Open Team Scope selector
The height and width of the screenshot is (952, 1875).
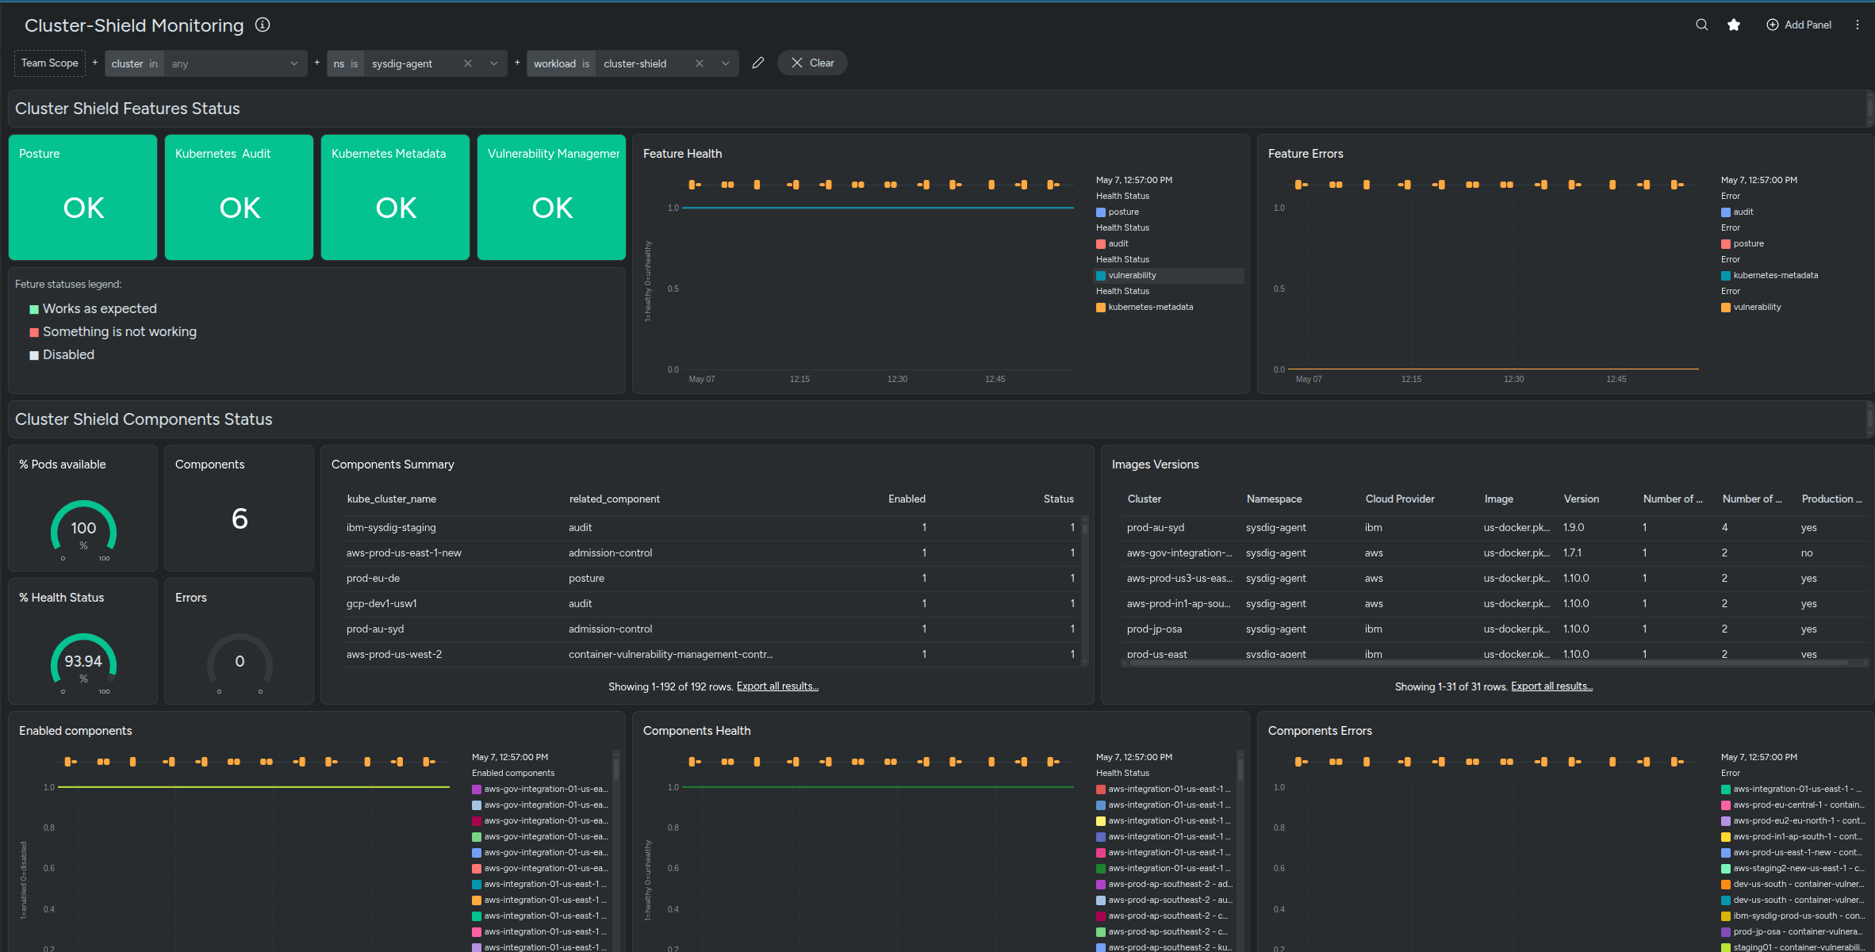[49, 63]
